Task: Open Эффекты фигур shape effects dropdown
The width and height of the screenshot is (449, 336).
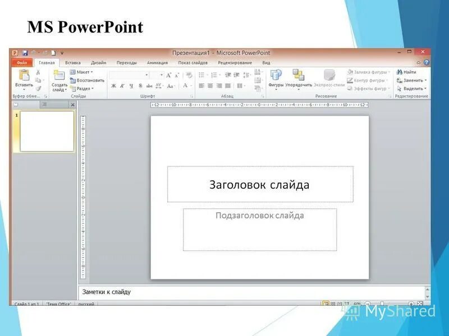Action: [x=369, y=88]
